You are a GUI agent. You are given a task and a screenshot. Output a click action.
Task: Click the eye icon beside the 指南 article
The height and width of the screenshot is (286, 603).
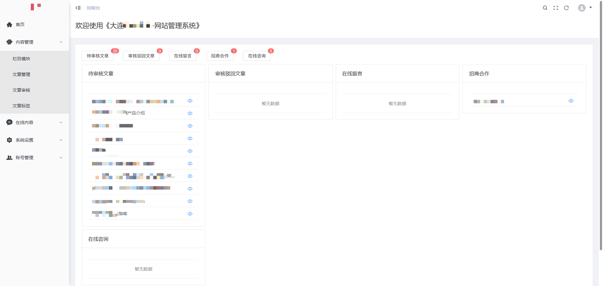point(190,214)
